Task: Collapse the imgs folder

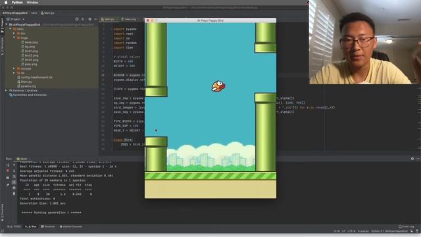Action: coord(14,38)
